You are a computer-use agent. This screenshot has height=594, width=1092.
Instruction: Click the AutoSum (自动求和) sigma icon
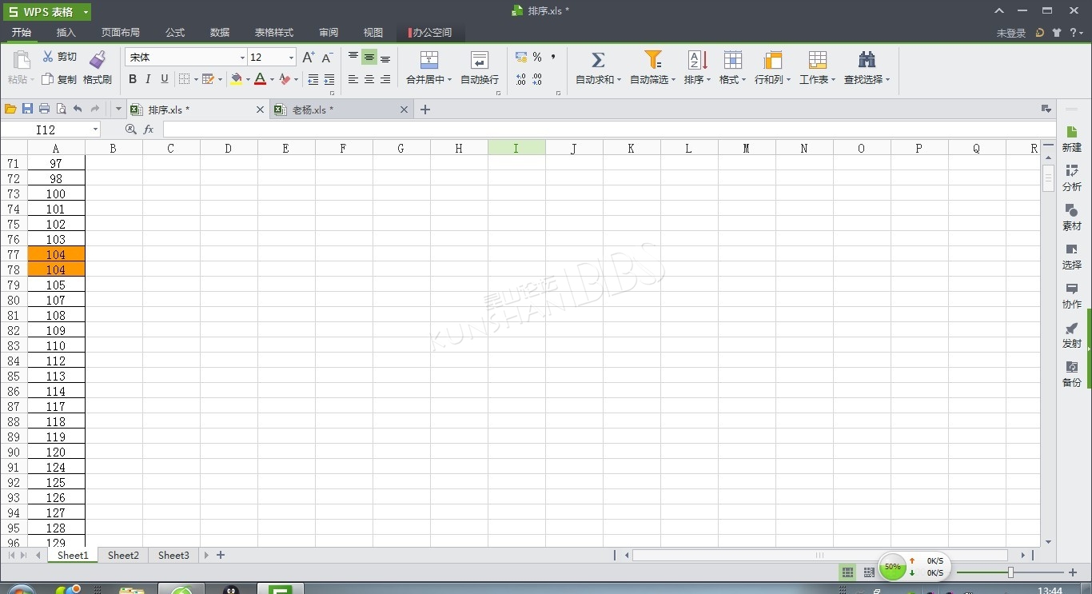(x=597, y=60)
